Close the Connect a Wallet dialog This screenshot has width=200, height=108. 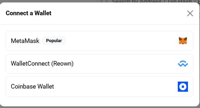(190, 13)
